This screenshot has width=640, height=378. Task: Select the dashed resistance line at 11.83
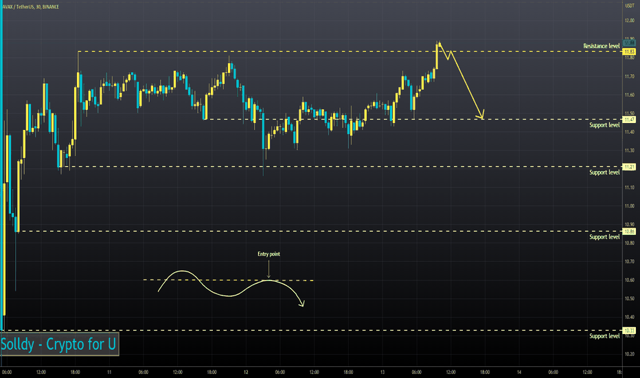350,52
